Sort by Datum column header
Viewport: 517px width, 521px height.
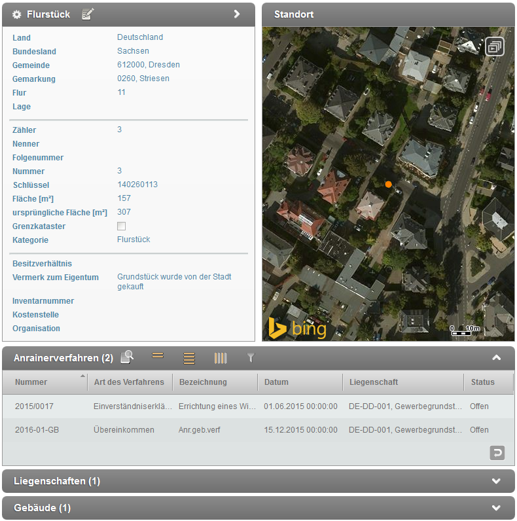point(276,382)
